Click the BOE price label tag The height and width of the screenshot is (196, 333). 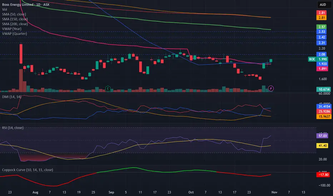(312, 59)
